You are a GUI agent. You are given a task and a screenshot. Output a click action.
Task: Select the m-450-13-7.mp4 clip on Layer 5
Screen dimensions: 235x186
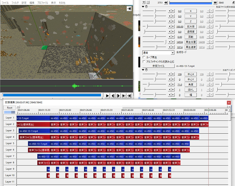(x=39, y=144)
